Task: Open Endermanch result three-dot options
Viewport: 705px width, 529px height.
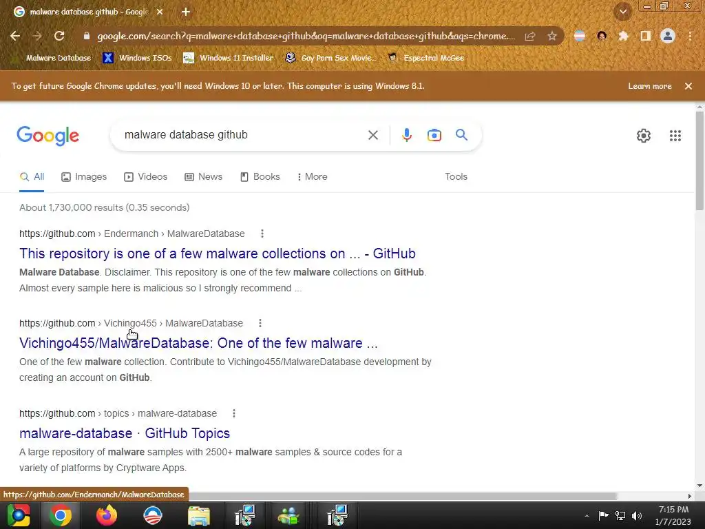Action: [x=262, y=234]
